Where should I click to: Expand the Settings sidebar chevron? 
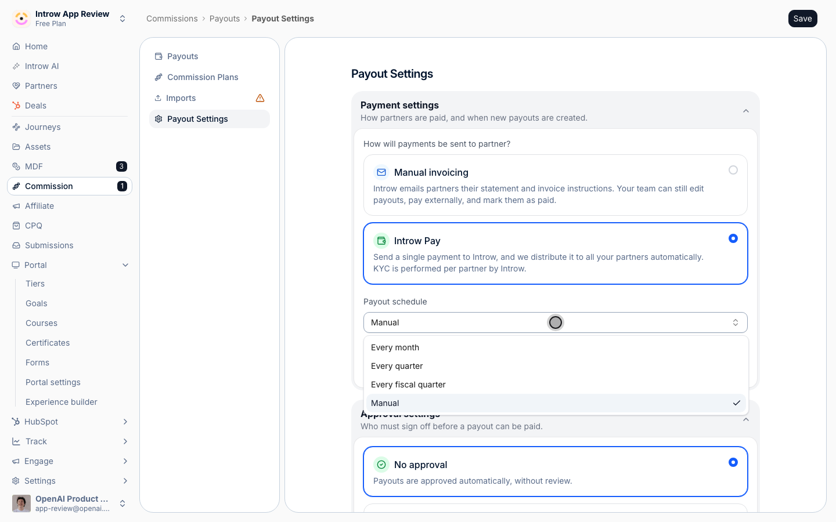coord(125,481)
